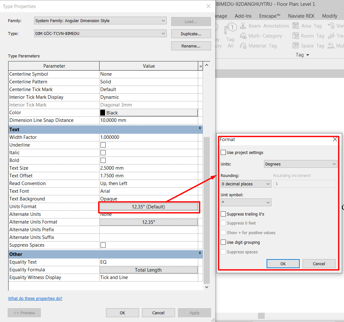Click the Material Tag icon
Viewport: 344px width, 322px height.
click(244, 46)
